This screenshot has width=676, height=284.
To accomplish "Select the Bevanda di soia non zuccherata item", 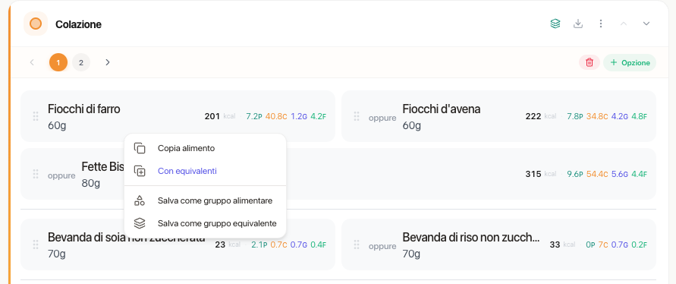I will click(x=178, y=245).
